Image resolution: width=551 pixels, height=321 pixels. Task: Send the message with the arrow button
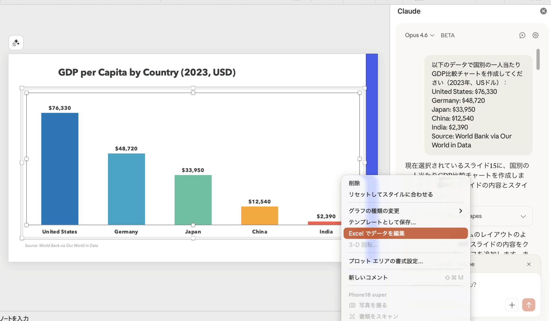pos(529,305)
